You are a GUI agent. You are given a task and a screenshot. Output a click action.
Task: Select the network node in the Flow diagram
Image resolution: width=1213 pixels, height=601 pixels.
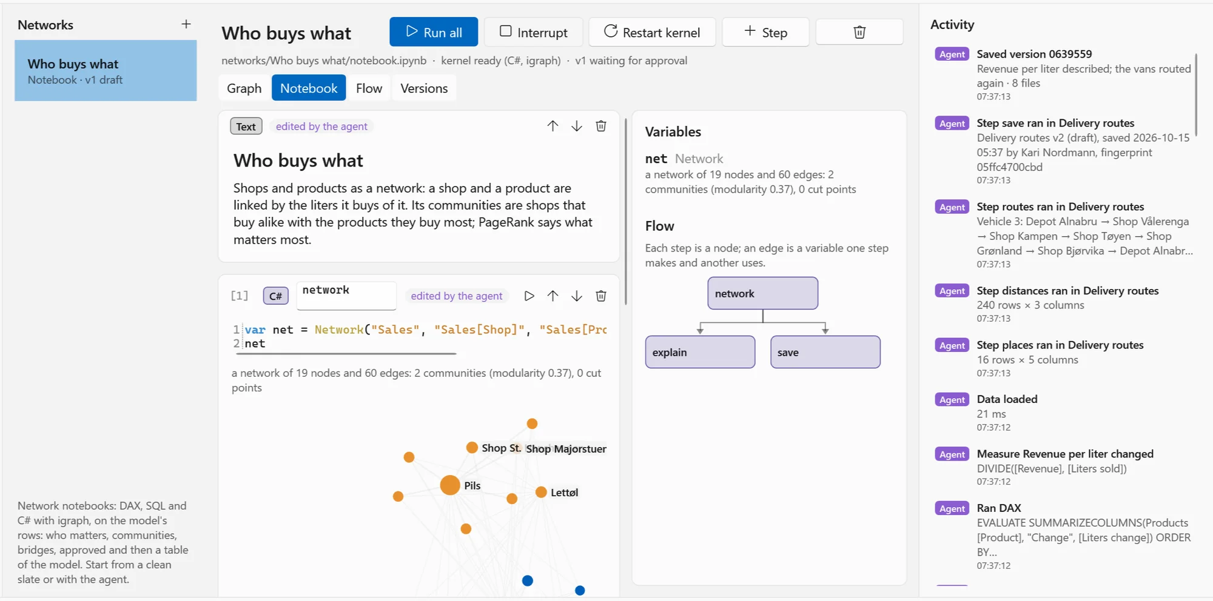pos(762,293)
